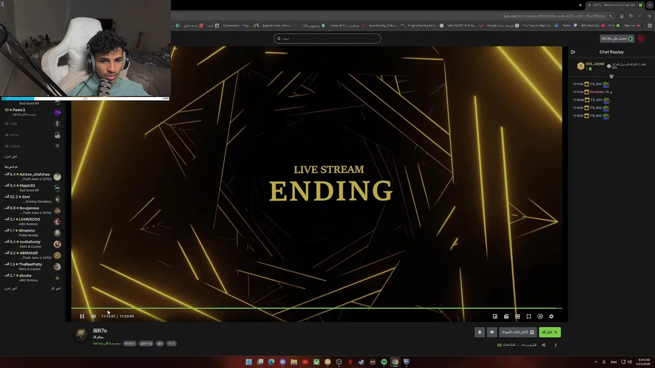The height and width of the screenshot is (368, 655).
Task: Open vodkafunky channel in sidebar
Action: pyautogui.click(x=33, y=244)
